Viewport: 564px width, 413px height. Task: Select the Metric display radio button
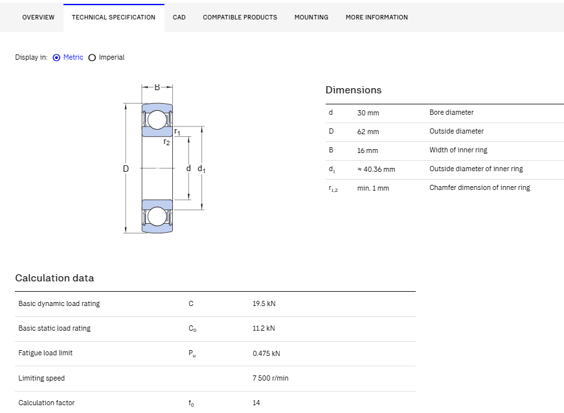[x=56, y=58]
